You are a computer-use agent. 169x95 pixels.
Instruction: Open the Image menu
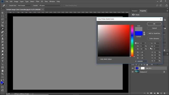coord(16,2)
